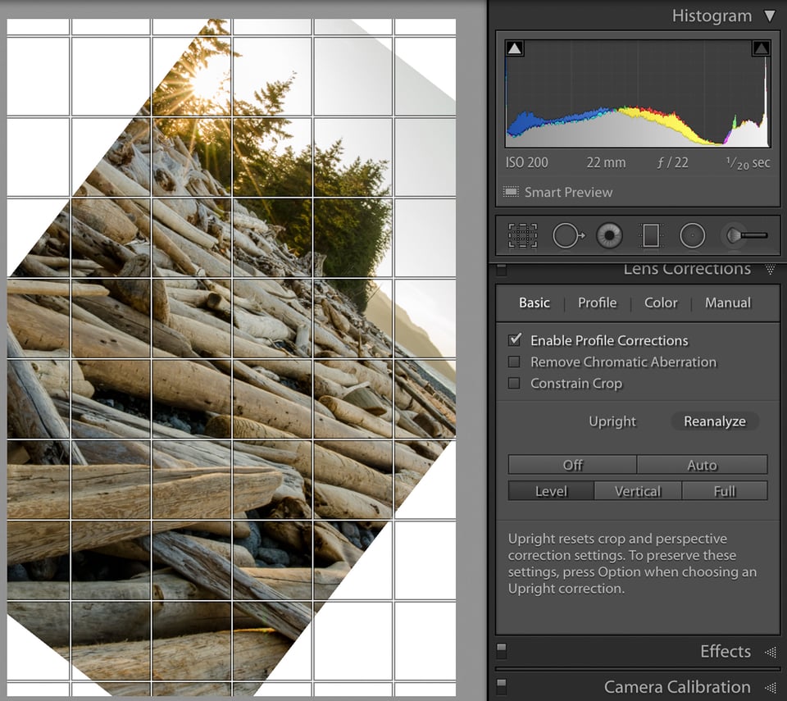
Task: Click the histogram graph
Action: (x=638, y=94)
